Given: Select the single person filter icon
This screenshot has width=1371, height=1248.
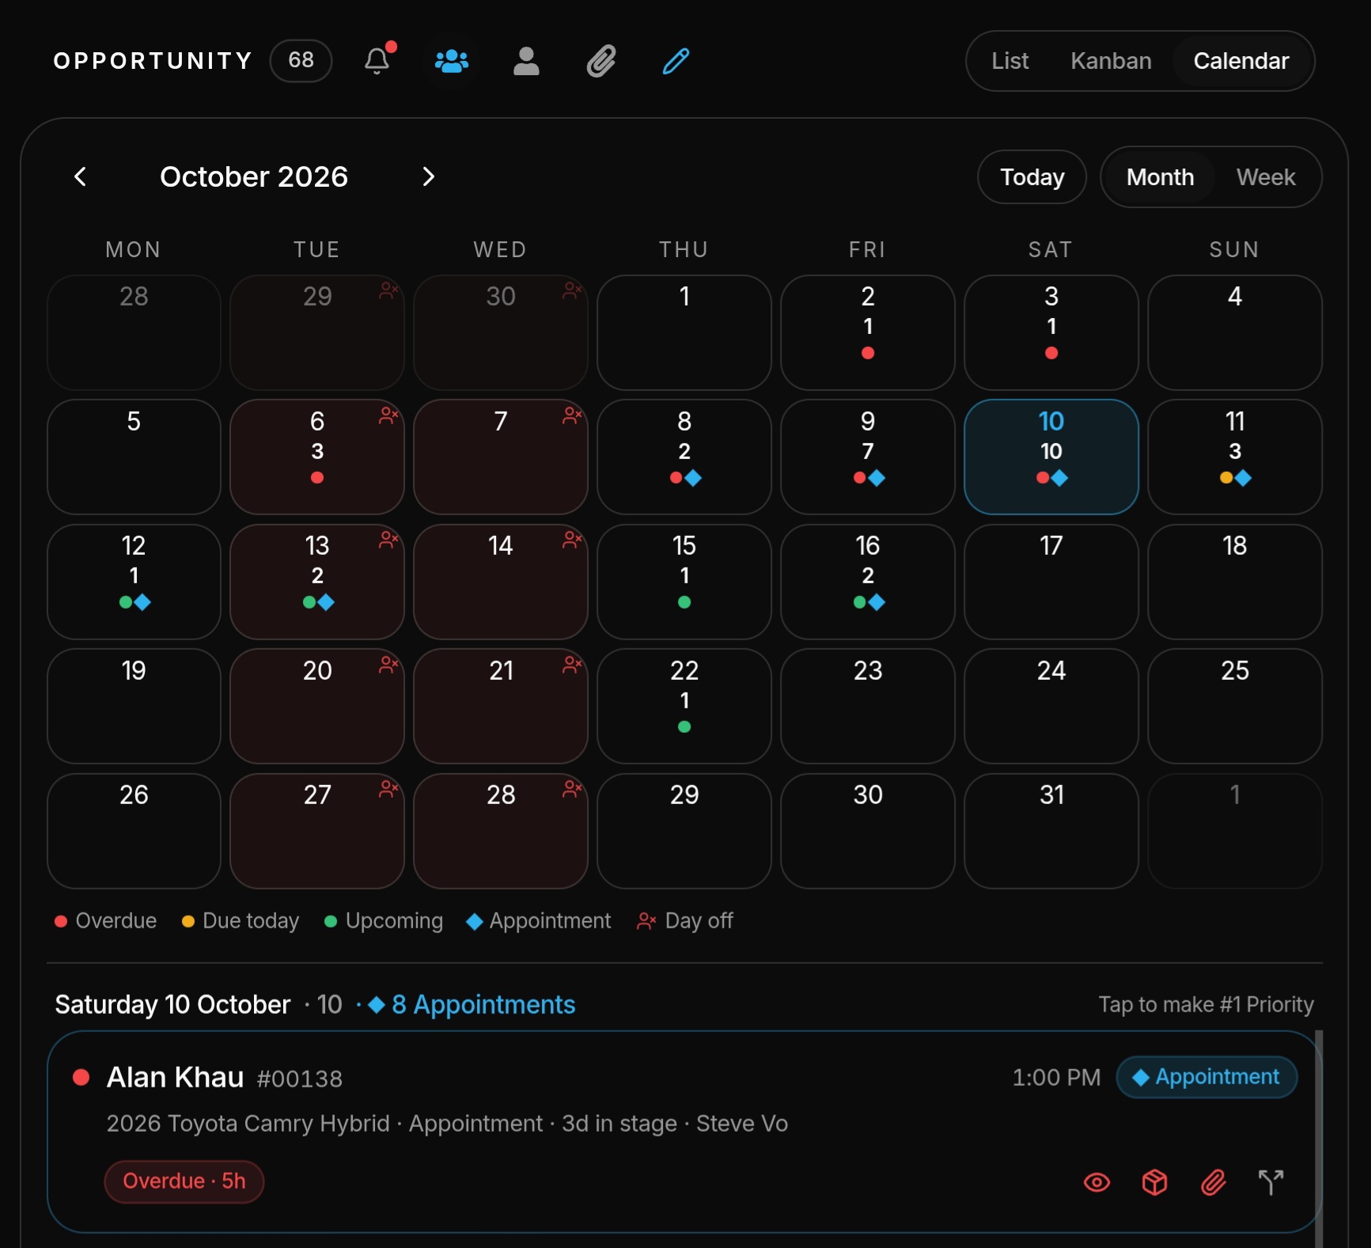Looking at the screenshot, I should click(x=526, y=61).
